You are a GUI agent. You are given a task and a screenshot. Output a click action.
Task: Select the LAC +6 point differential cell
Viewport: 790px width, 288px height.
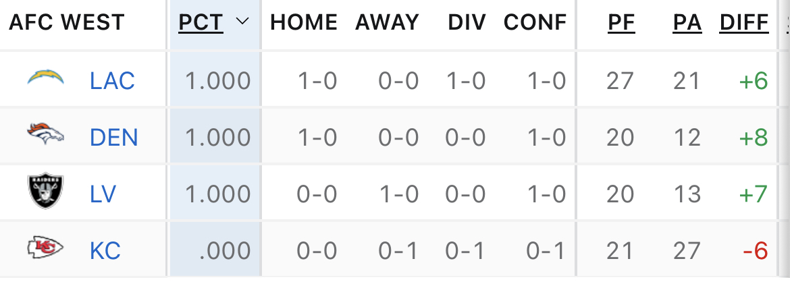[754, 81]
